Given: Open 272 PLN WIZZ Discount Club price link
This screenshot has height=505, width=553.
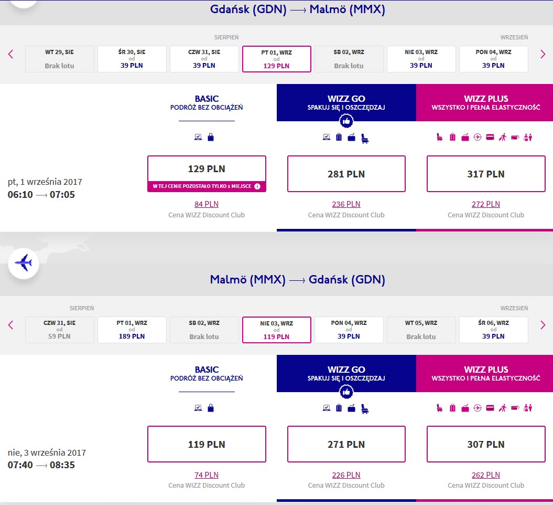Looking at the screenshot, I should [485, 204].
